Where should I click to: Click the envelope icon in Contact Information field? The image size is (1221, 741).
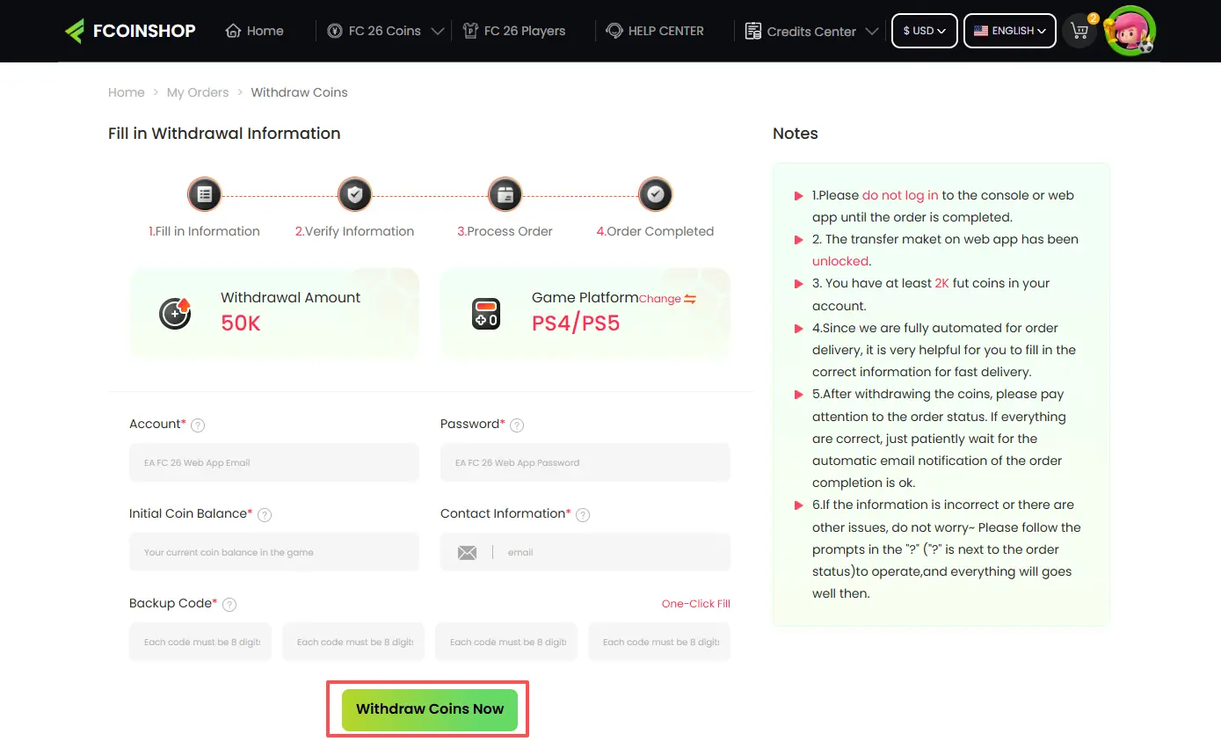(x=467, y=551)
